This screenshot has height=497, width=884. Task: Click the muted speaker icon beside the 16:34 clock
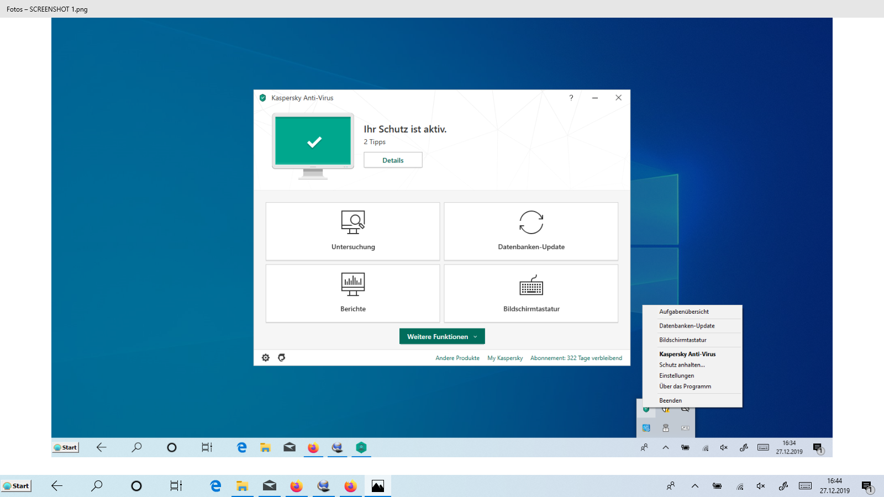coord(724,447)
